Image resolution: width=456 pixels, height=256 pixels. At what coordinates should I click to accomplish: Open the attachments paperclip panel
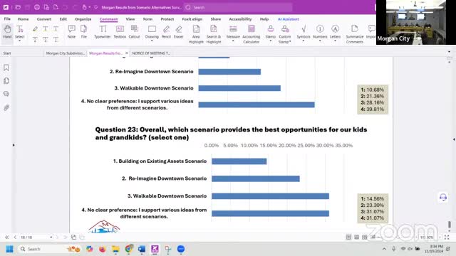coord(6,107)
